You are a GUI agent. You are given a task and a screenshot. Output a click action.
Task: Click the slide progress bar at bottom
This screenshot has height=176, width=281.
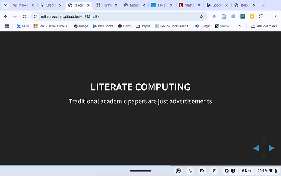(x=140, y=165)
